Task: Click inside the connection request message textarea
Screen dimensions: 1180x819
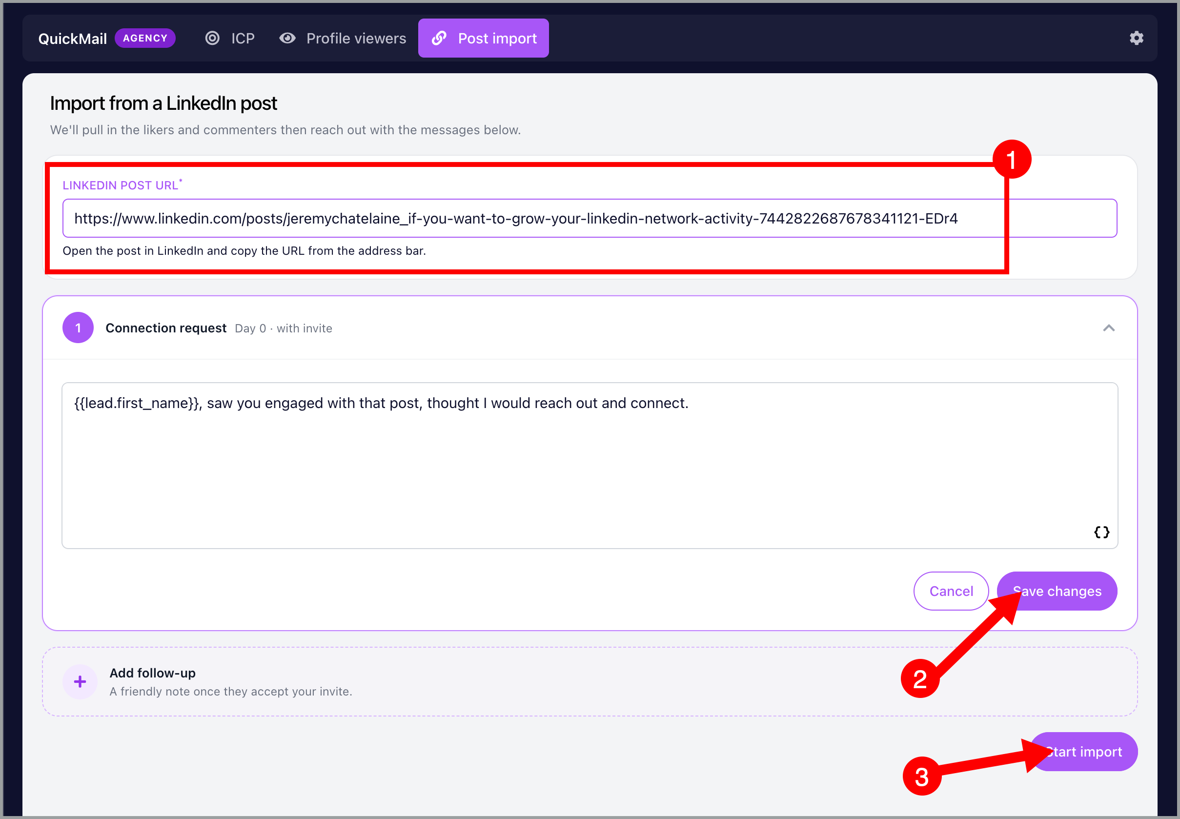Action: click(x=590, y=466)
